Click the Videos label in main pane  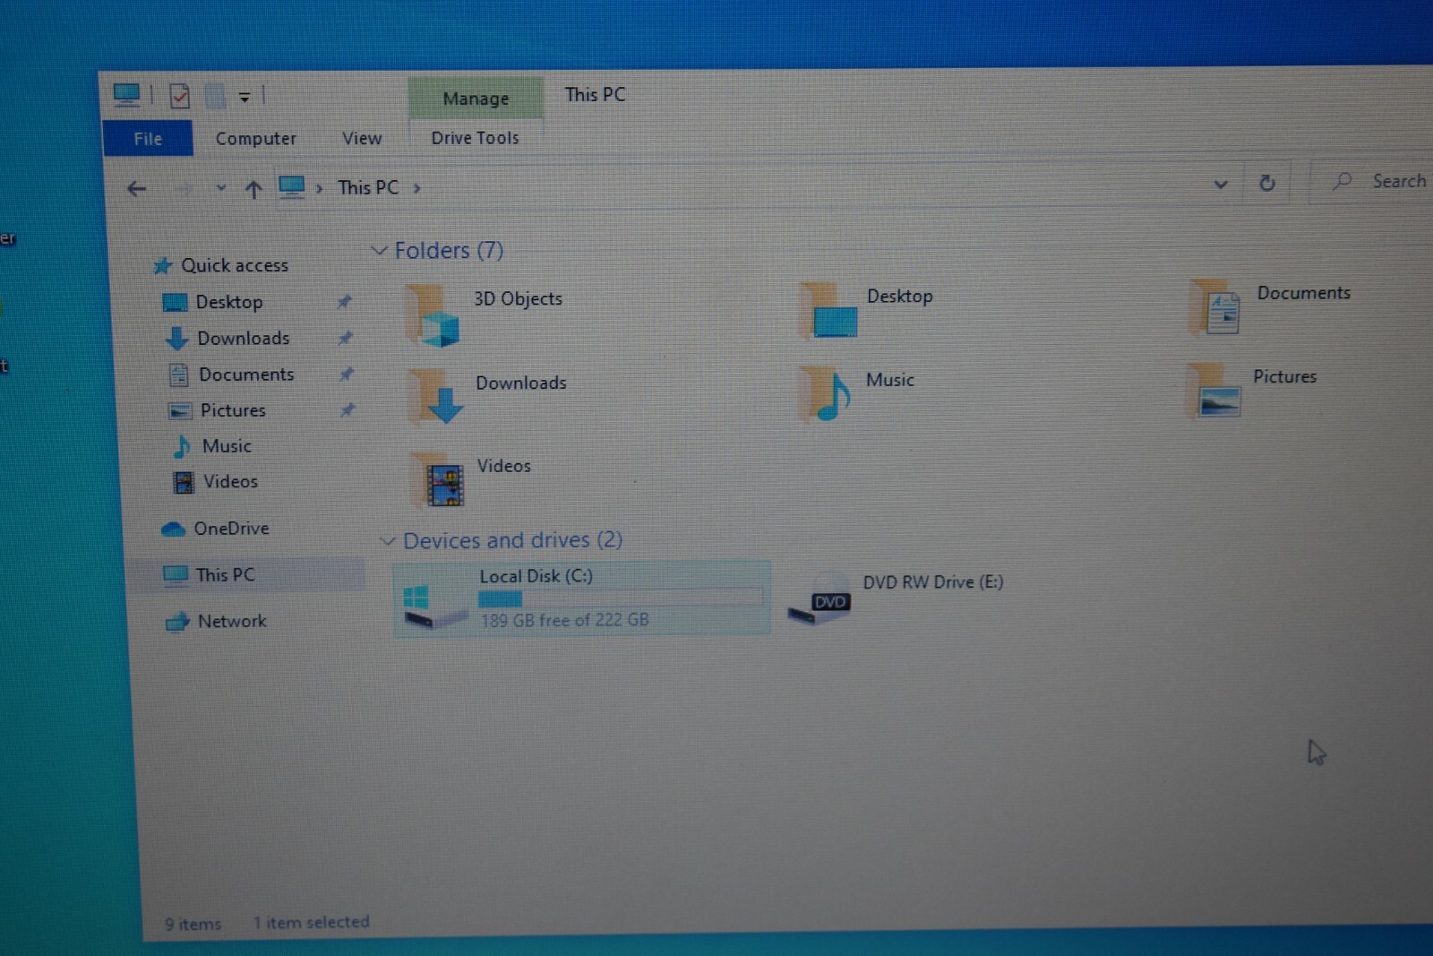tap(503, 466)
